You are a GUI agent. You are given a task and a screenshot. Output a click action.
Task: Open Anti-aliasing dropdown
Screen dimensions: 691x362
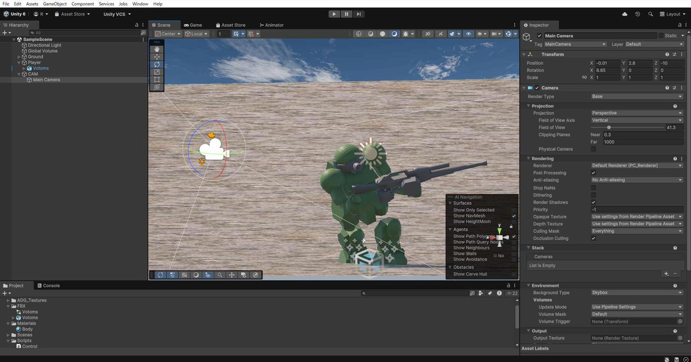tap(637, 180)
